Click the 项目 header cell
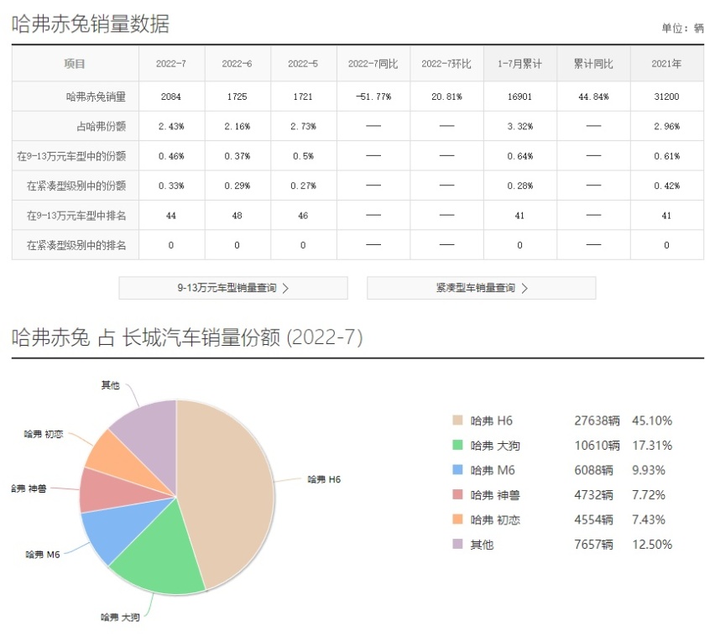Viewport: 715px width, 642px height. click(x=76, y=64)
